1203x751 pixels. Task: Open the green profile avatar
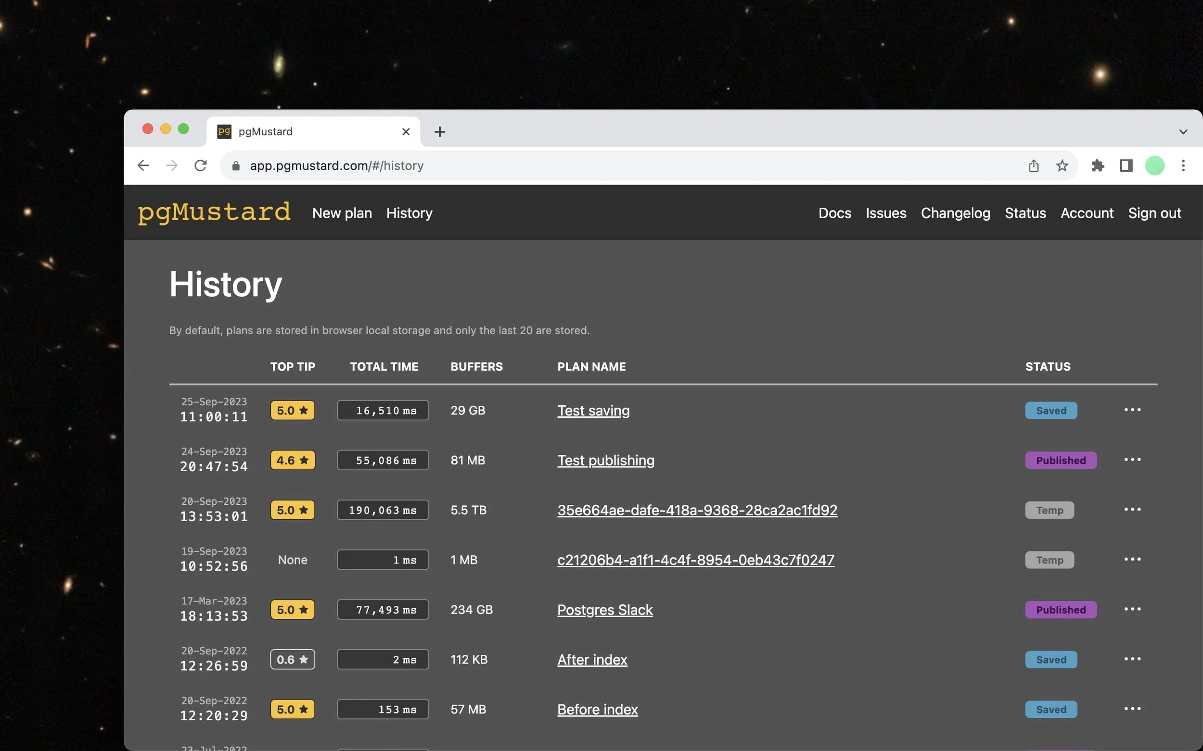(x=1154, y=165)
